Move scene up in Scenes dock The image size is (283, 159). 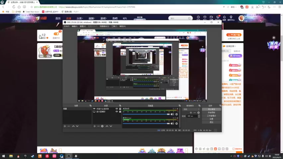coord(73,126)
